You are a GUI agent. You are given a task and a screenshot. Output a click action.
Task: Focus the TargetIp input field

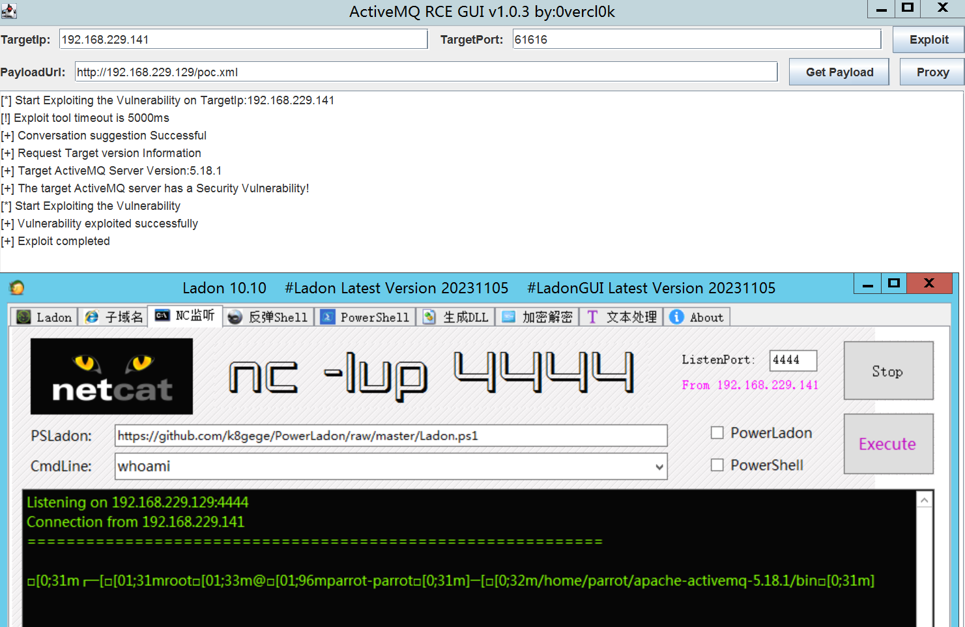[244, 39]
